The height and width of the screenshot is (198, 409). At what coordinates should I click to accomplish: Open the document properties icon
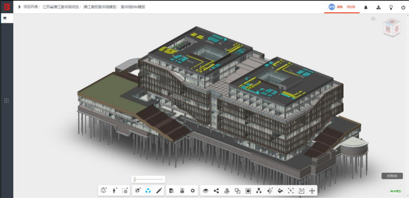click(x=171, y=191)
